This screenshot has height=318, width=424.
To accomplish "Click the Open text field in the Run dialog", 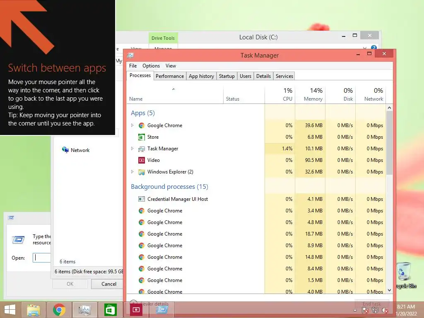I will (x=42, y=258).
